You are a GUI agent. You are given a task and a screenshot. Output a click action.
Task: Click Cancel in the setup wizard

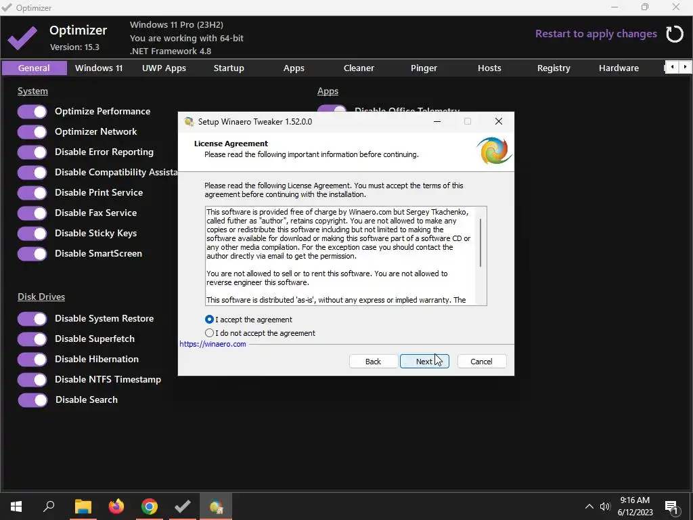coord(481,362)
